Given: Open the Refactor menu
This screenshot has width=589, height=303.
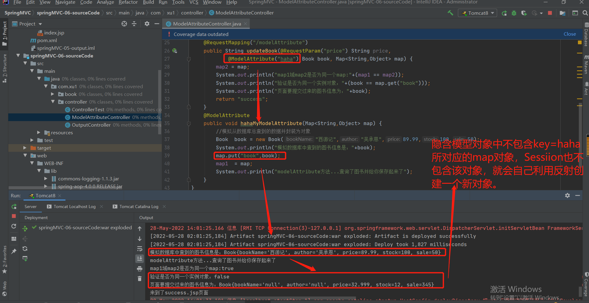Looking at the screenshot, I should 128,2.
